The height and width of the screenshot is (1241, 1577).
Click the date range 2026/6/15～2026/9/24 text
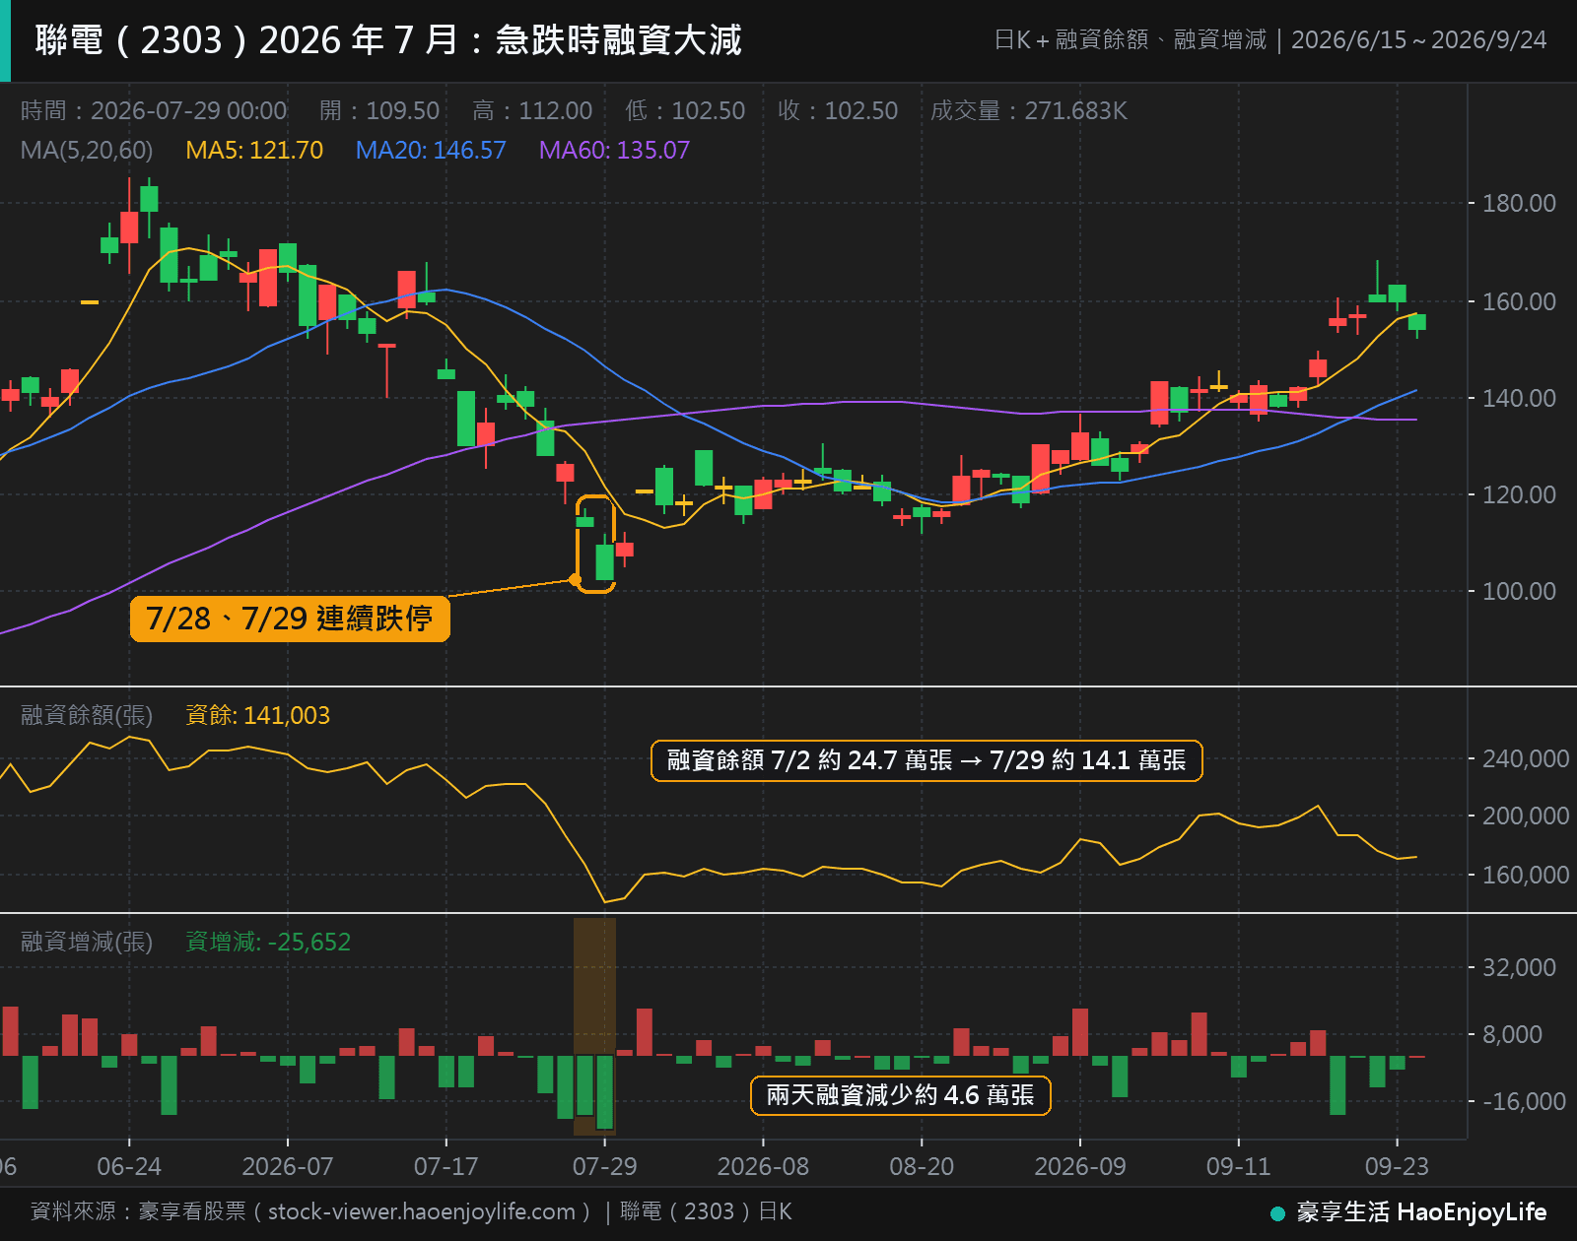(x=1418, y=40)
